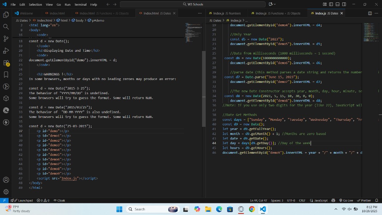
Task: Open File Explorer from the taskbar
Action: 208,209
